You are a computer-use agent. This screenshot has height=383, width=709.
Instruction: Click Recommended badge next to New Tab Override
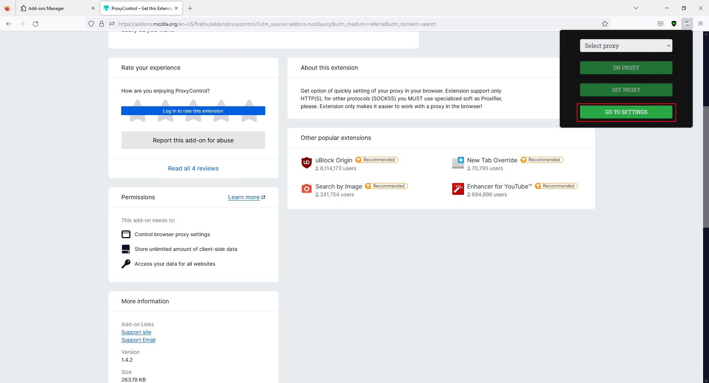coord(542,160)
